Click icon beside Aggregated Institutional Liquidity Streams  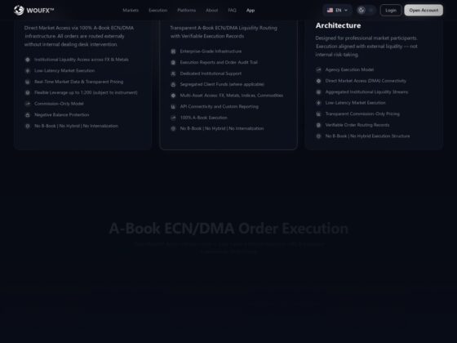[x=318, y=91]
